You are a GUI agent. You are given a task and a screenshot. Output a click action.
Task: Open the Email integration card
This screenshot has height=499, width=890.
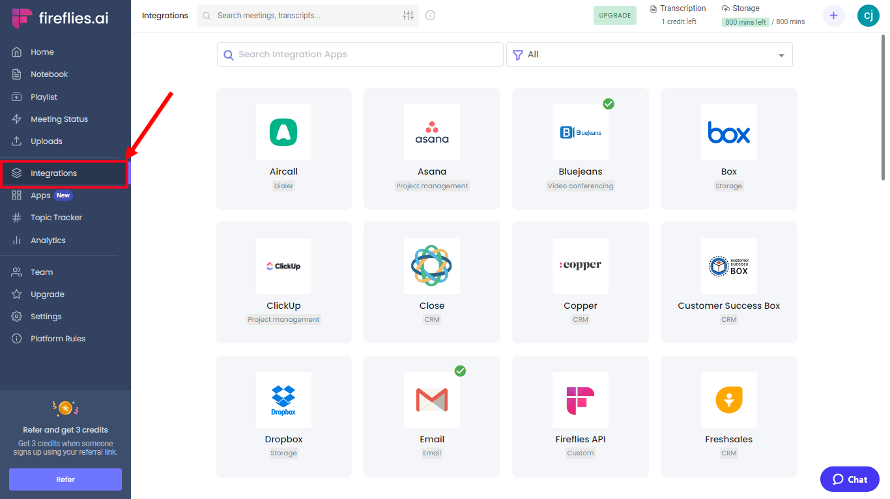pos(432,416)
